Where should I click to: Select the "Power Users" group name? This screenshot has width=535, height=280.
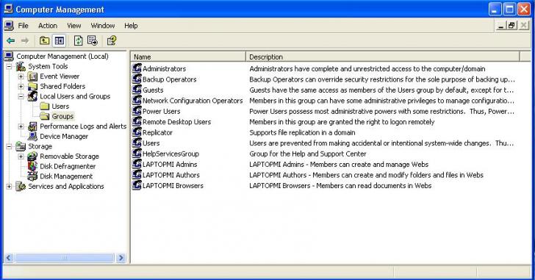[x=162, y=111]
